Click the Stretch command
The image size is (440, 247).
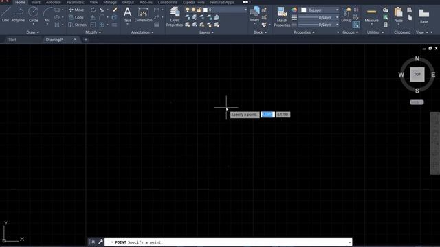[78, 25]
